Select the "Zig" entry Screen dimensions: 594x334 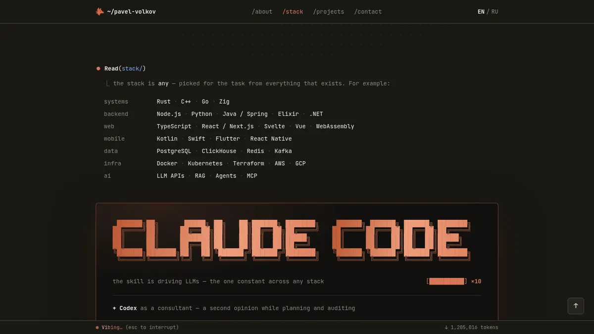coord(224,101)
